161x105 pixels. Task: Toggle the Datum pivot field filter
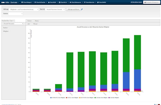coord(30,21)
